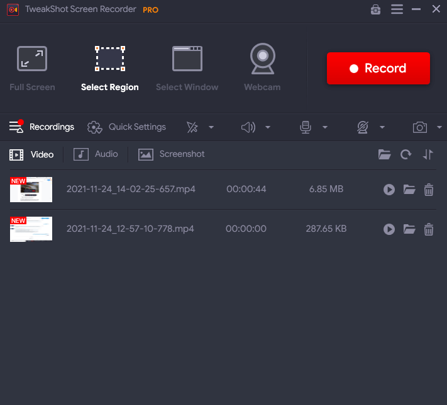Open Quick Settings

coord(126,127)
